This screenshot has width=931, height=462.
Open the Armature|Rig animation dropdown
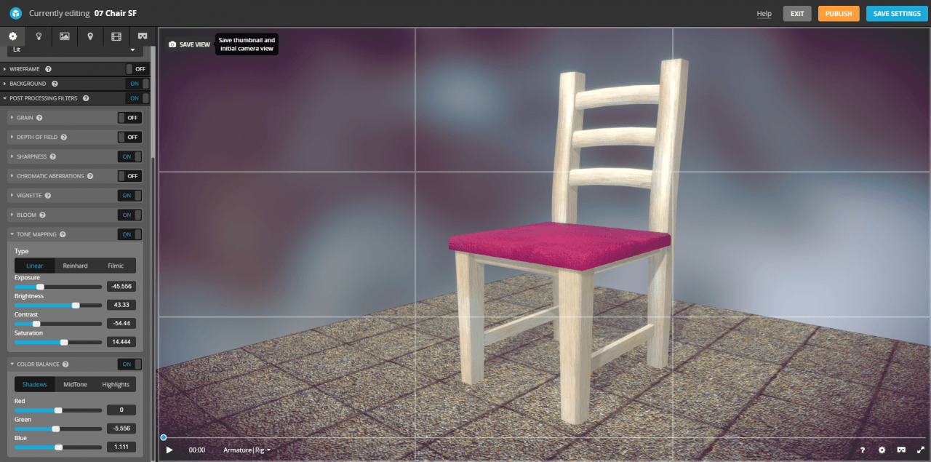click(247, 450)
